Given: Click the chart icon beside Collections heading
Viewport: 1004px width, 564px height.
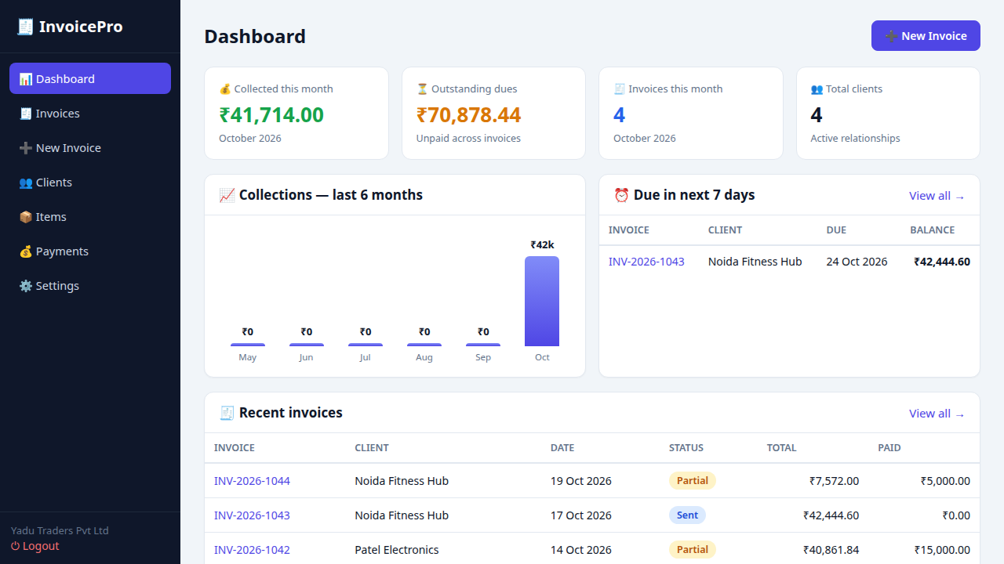Looking at the screenshot, I should pyautogui.click(x=227, y=195).
